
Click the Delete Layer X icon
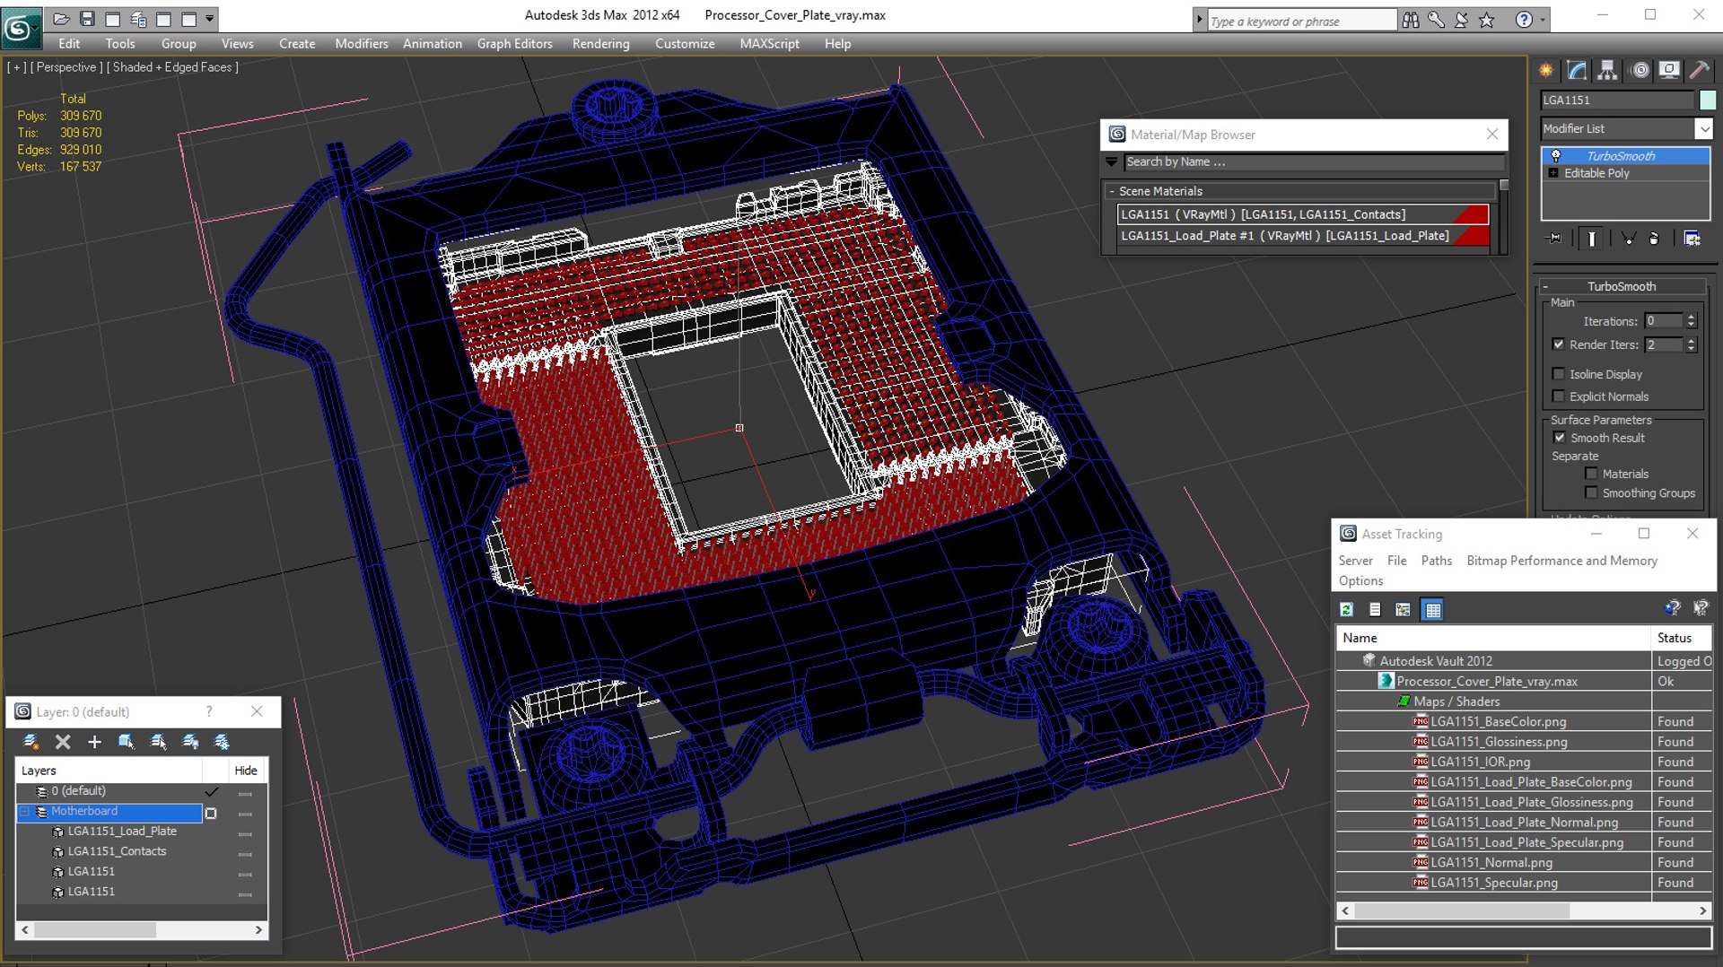[63, 742]
